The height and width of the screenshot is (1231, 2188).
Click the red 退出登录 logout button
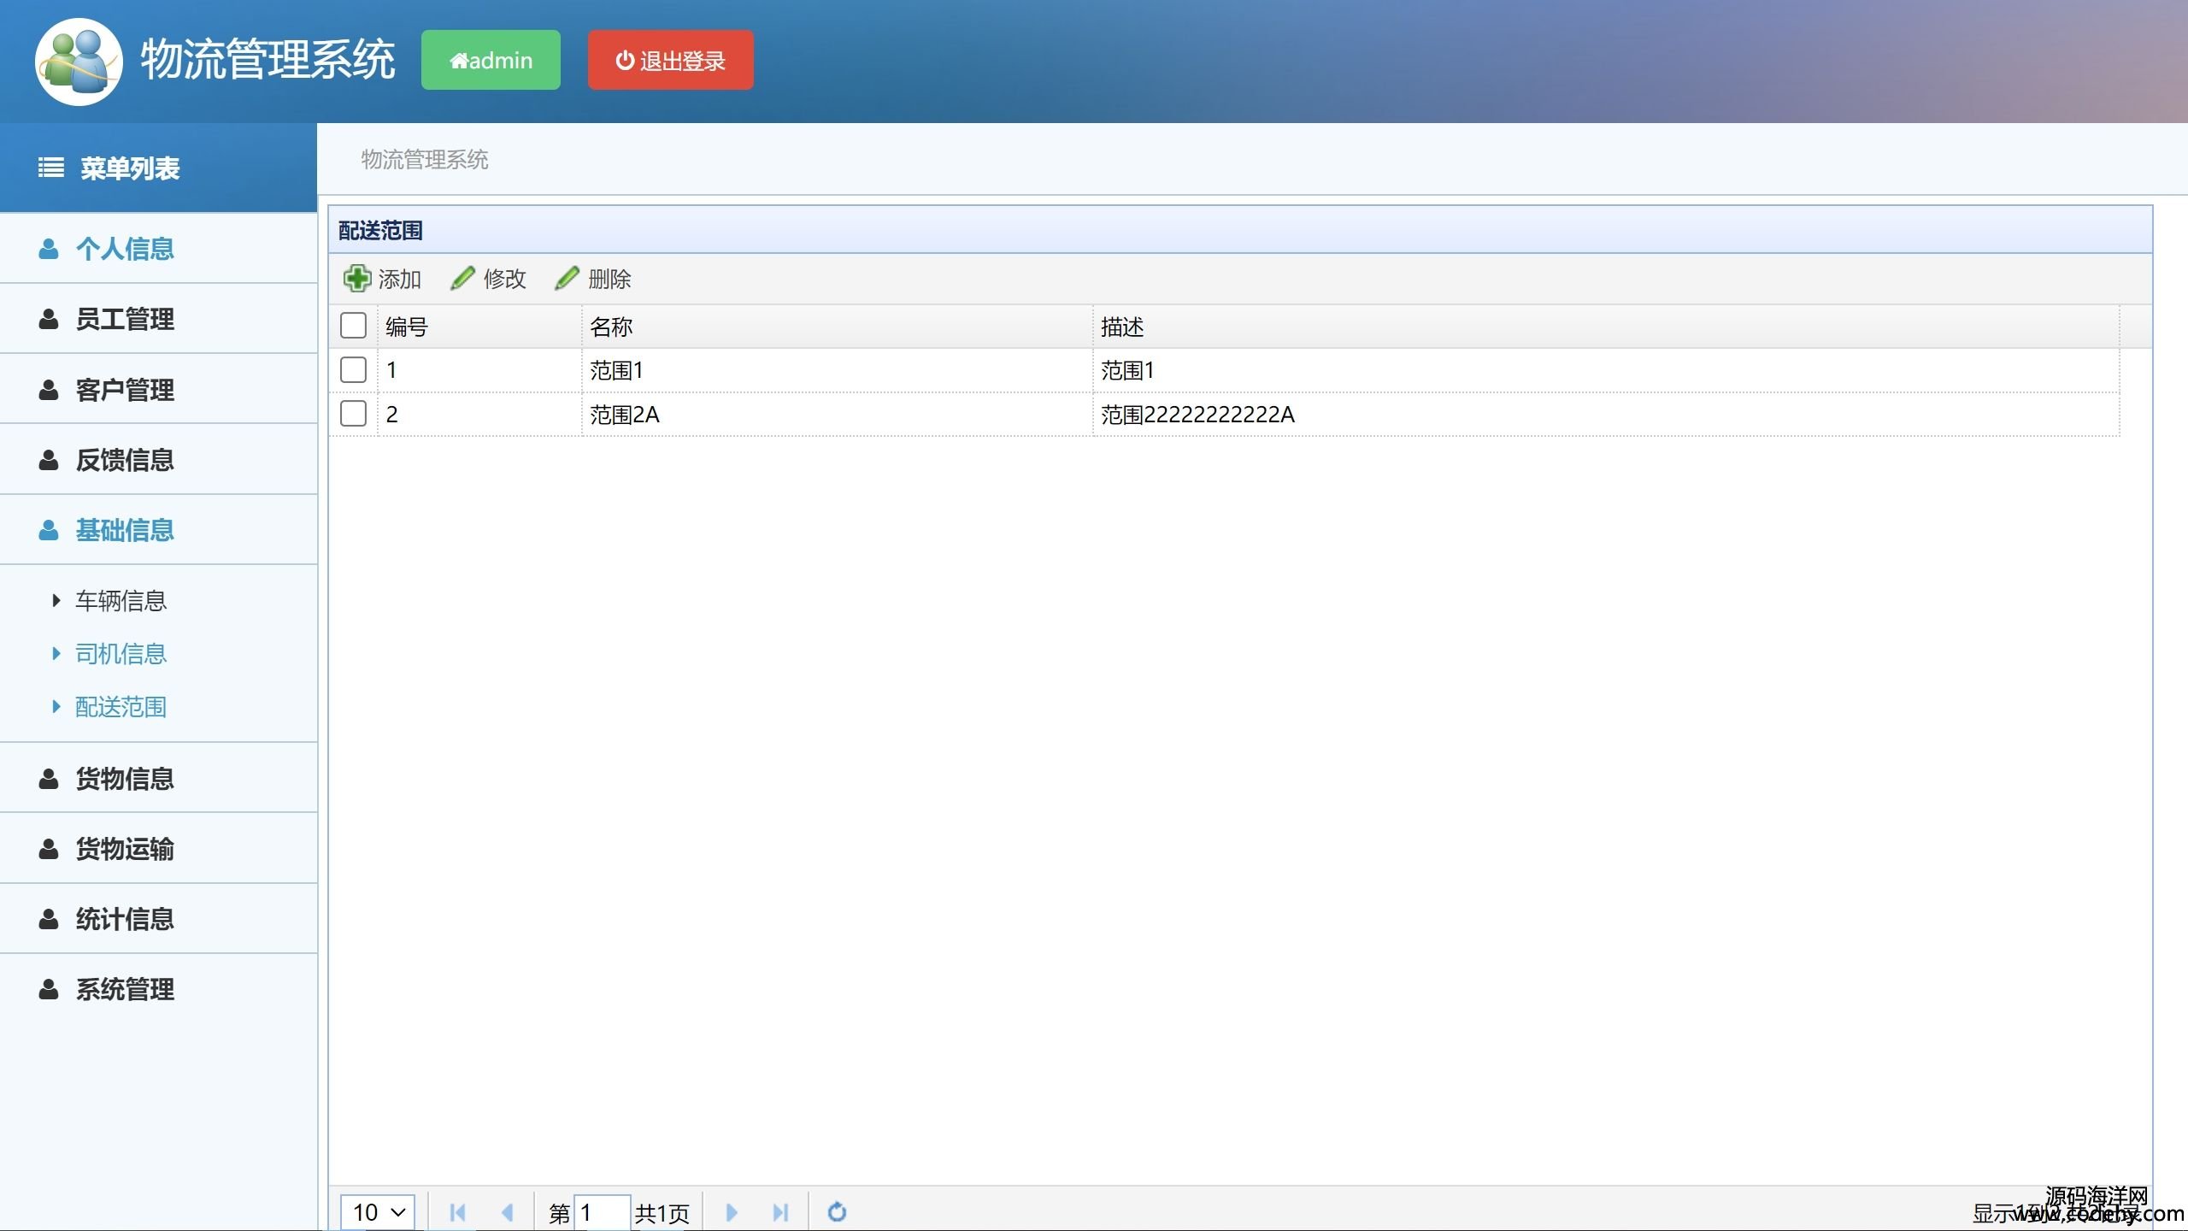coord(670,60)
